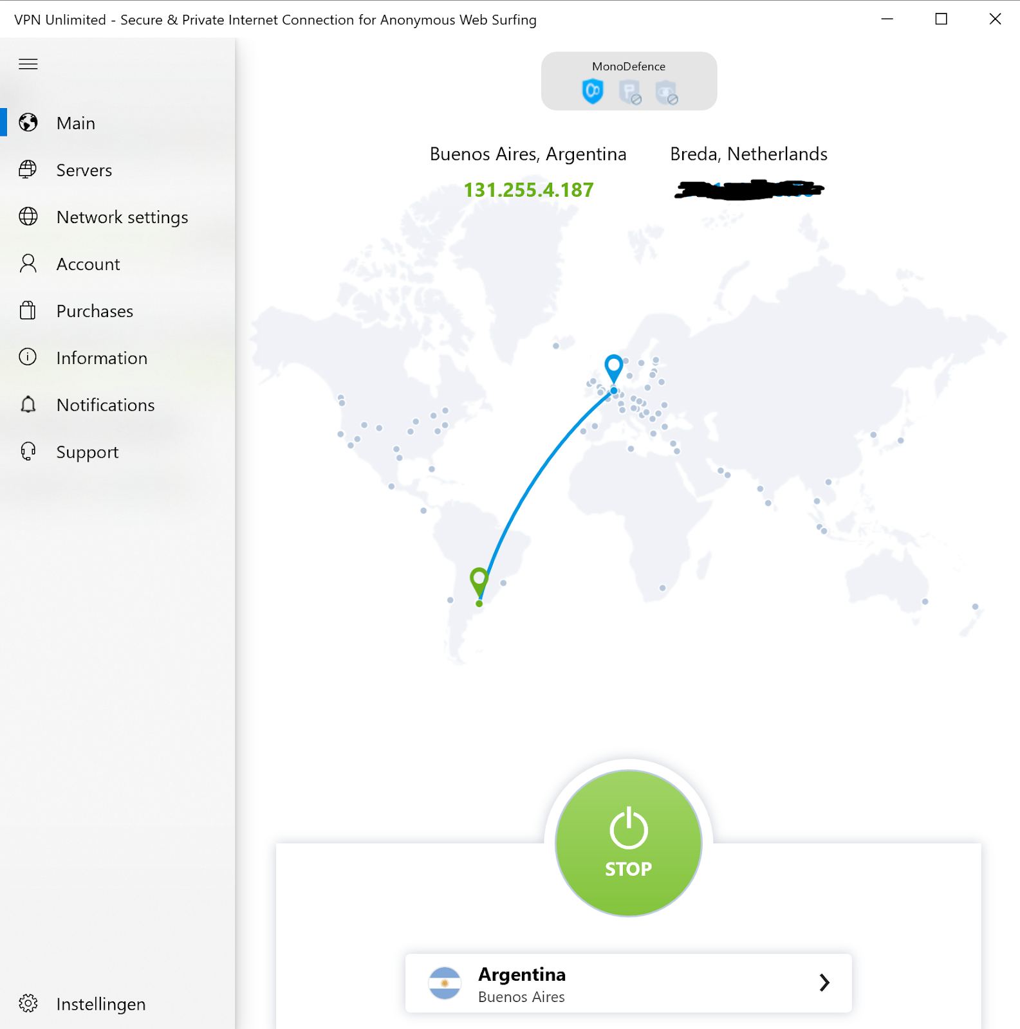Expand server list with the chevron arrow
This screenshot has height=1029, width=1020.
pos(824,982)
